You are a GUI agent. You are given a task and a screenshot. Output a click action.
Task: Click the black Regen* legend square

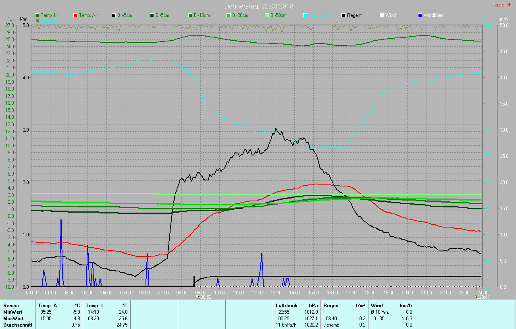[343, 15]
